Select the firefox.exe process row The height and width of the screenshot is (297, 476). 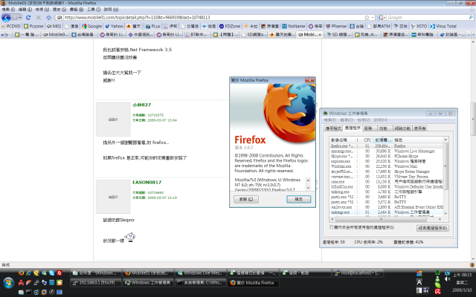[x=387, y=146]
